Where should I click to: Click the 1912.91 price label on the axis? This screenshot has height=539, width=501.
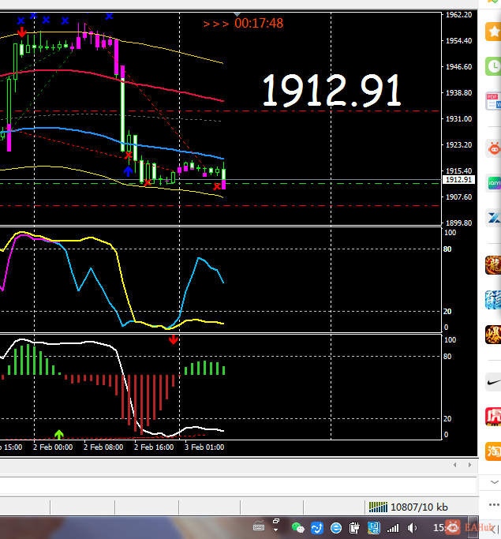click(458, 179)
